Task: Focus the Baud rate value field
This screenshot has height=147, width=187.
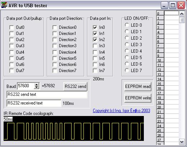Action: click(26, 86)
